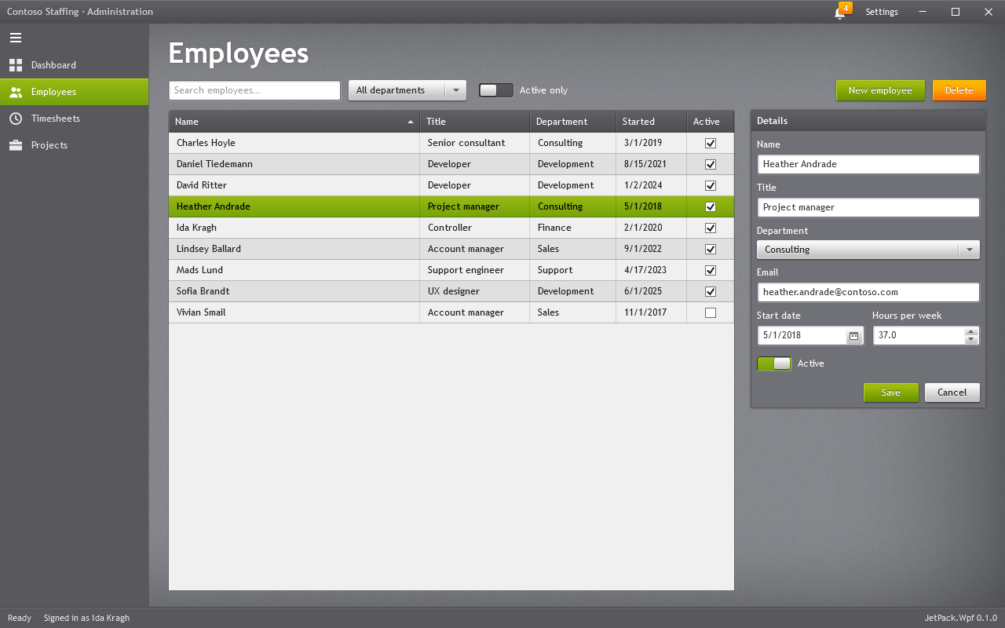The height and width of the screenshot is (628, 1005).
Task: Uncheck Active for Charles Hoyle
Action: [x=711, y=143]
